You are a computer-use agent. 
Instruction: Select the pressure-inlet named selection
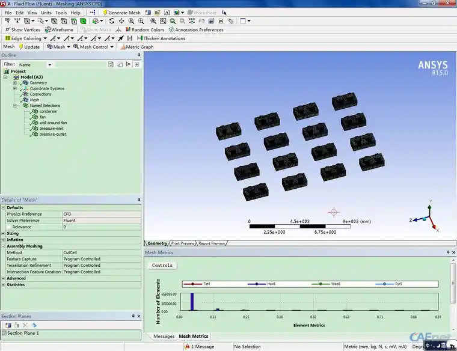(x=51, y=129)
